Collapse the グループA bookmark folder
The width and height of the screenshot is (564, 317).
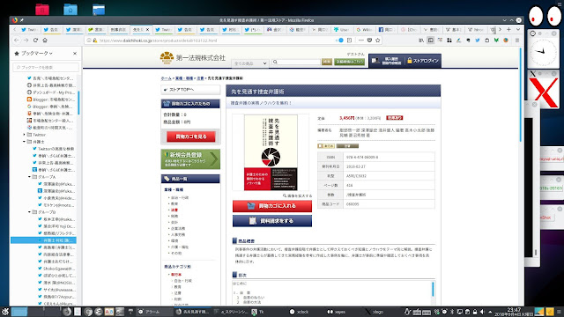[29, 177]
